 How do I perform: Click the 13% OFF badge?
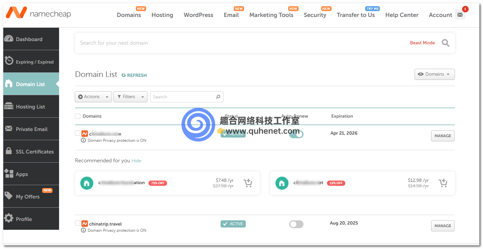[336, 183]
